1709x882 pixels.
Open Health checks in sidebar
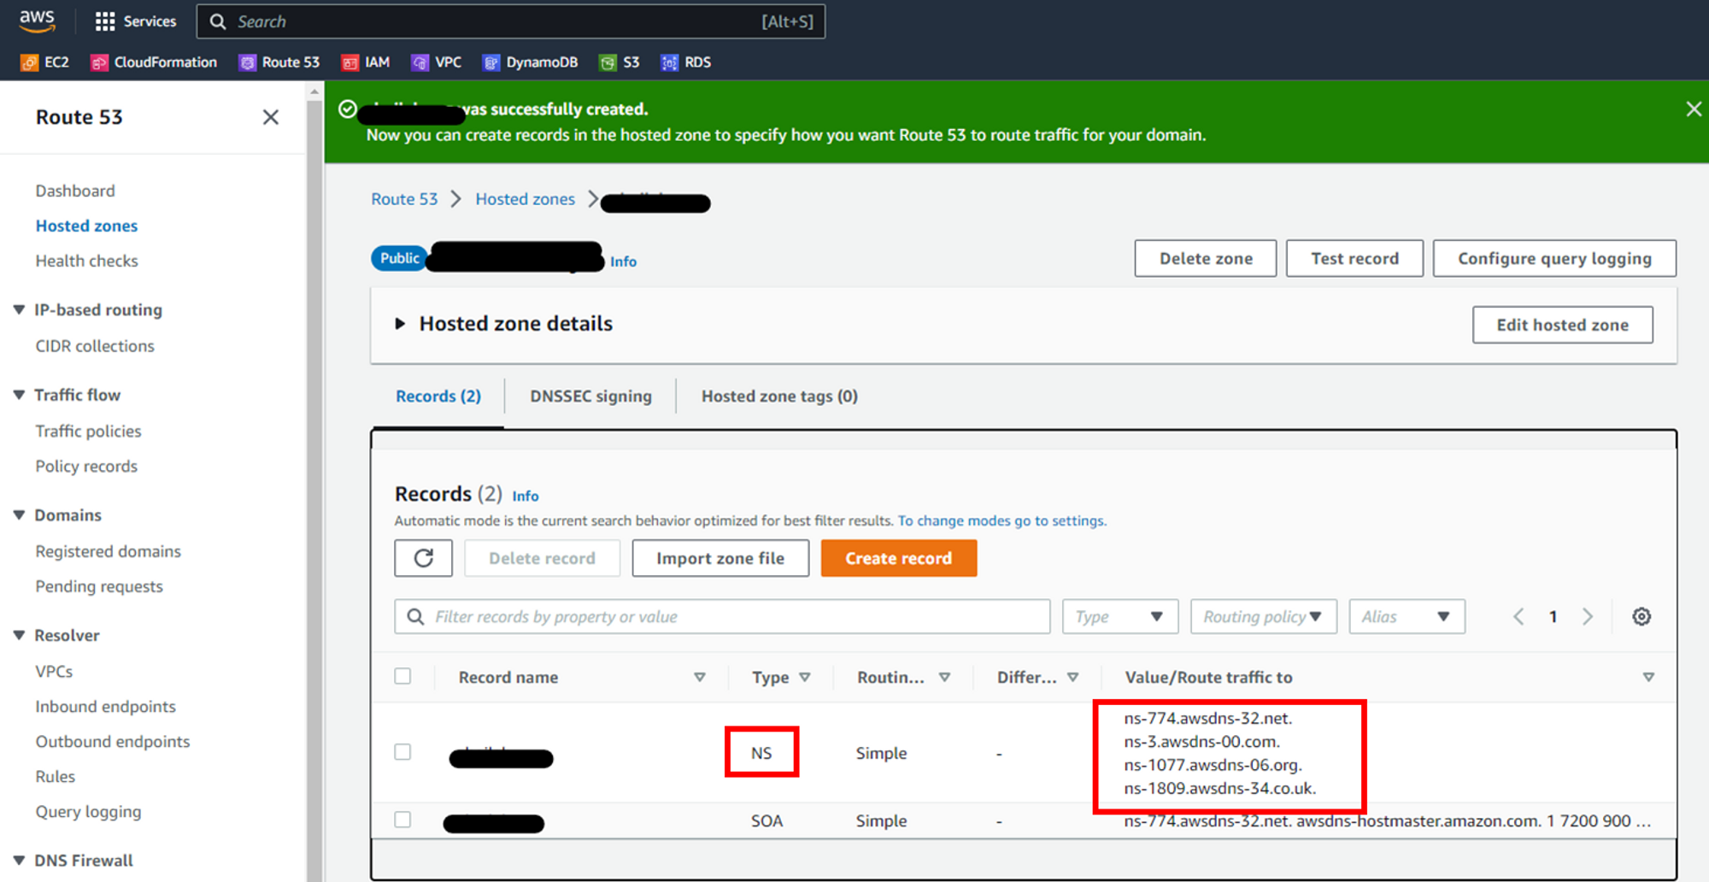[86, 261]
